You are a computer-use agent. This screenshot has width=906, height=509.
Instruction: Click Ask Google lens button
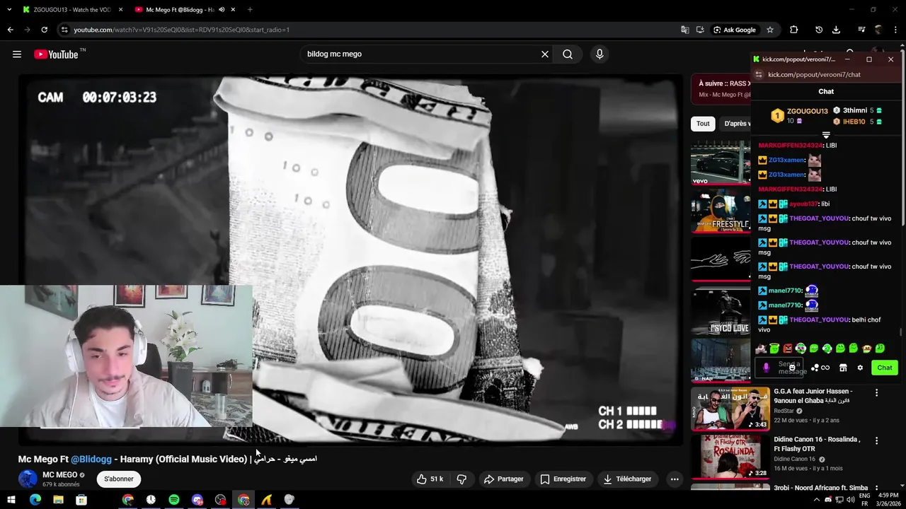[735, 30]
